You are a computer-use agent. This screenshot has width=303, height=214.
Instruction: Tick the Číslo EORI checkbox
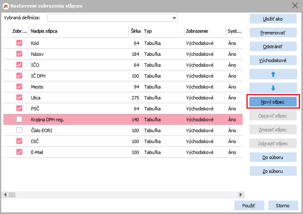click(19, 130)
